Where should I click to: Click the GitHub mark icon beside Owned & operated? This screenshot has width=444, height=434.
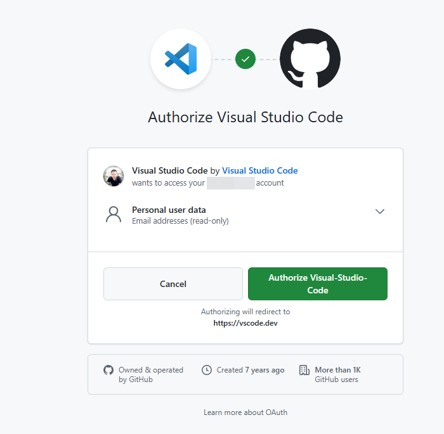click(x=108, y=370)
